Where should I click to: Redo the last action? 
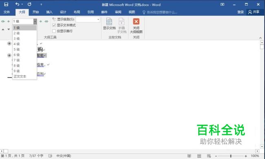[29, 4]
